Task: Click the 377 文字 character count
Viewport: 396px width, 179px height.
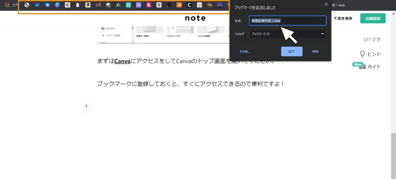Action: [372, 40]
